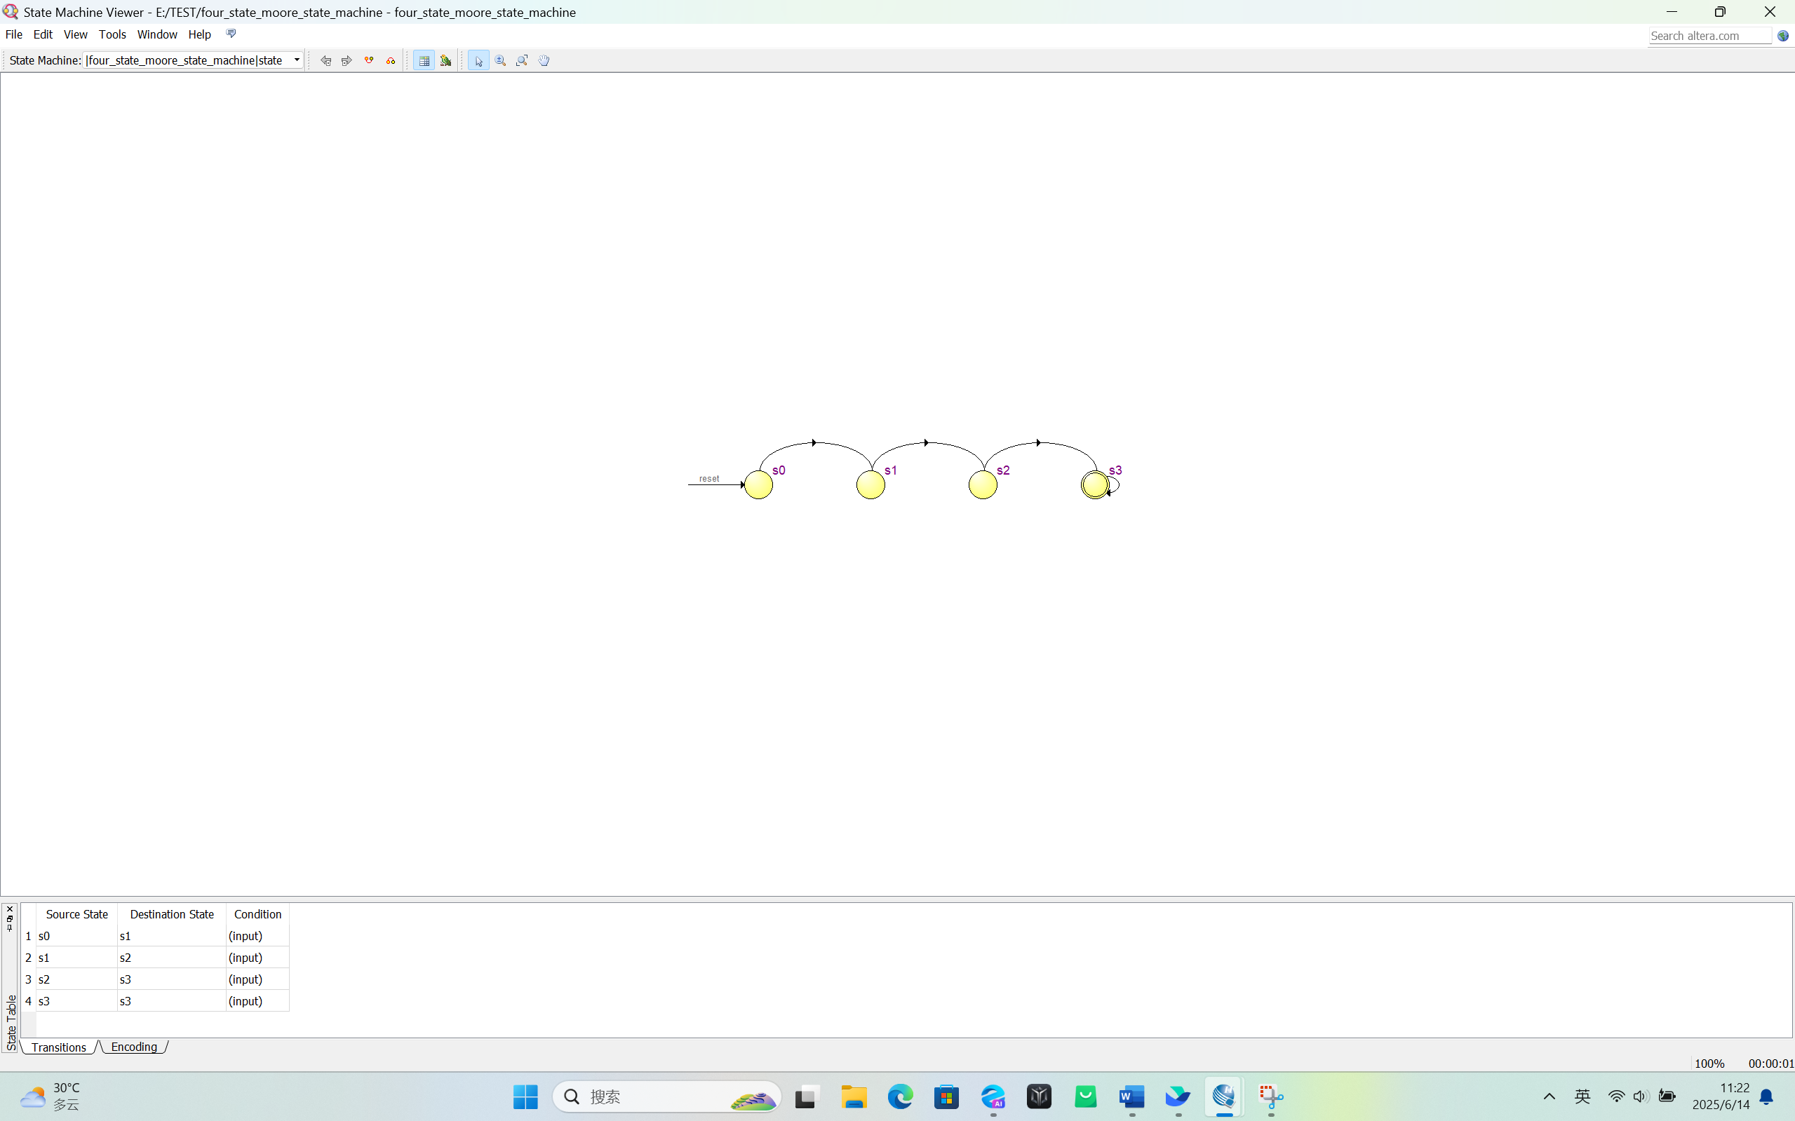Click the Highlight Fan-in icon
The height and width of the screenshot is (1121, 1795).
(369, 61)
